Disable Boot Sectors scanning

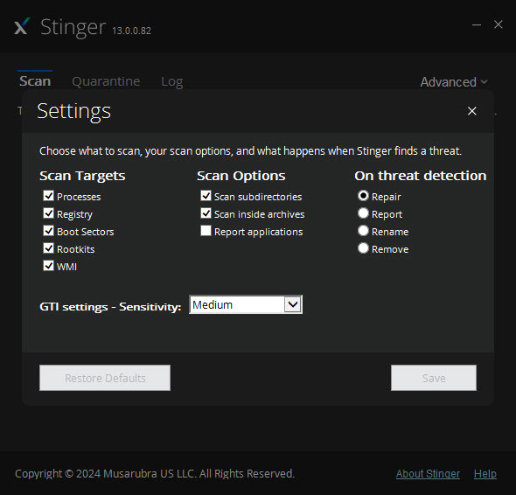coord(48,231)
